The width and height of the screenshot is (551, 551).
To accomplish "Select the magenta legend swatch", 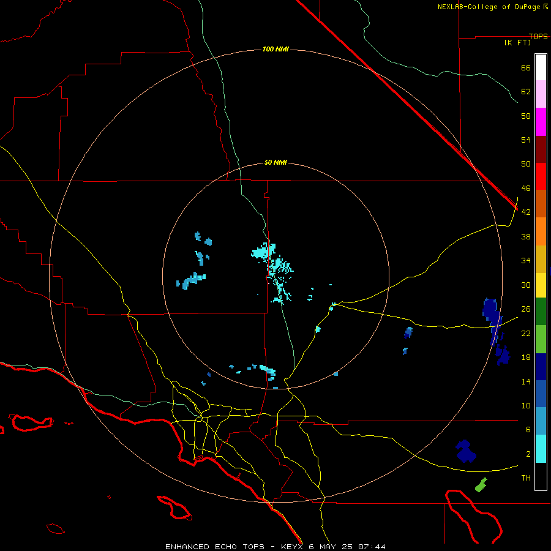I will pos(541,122).
